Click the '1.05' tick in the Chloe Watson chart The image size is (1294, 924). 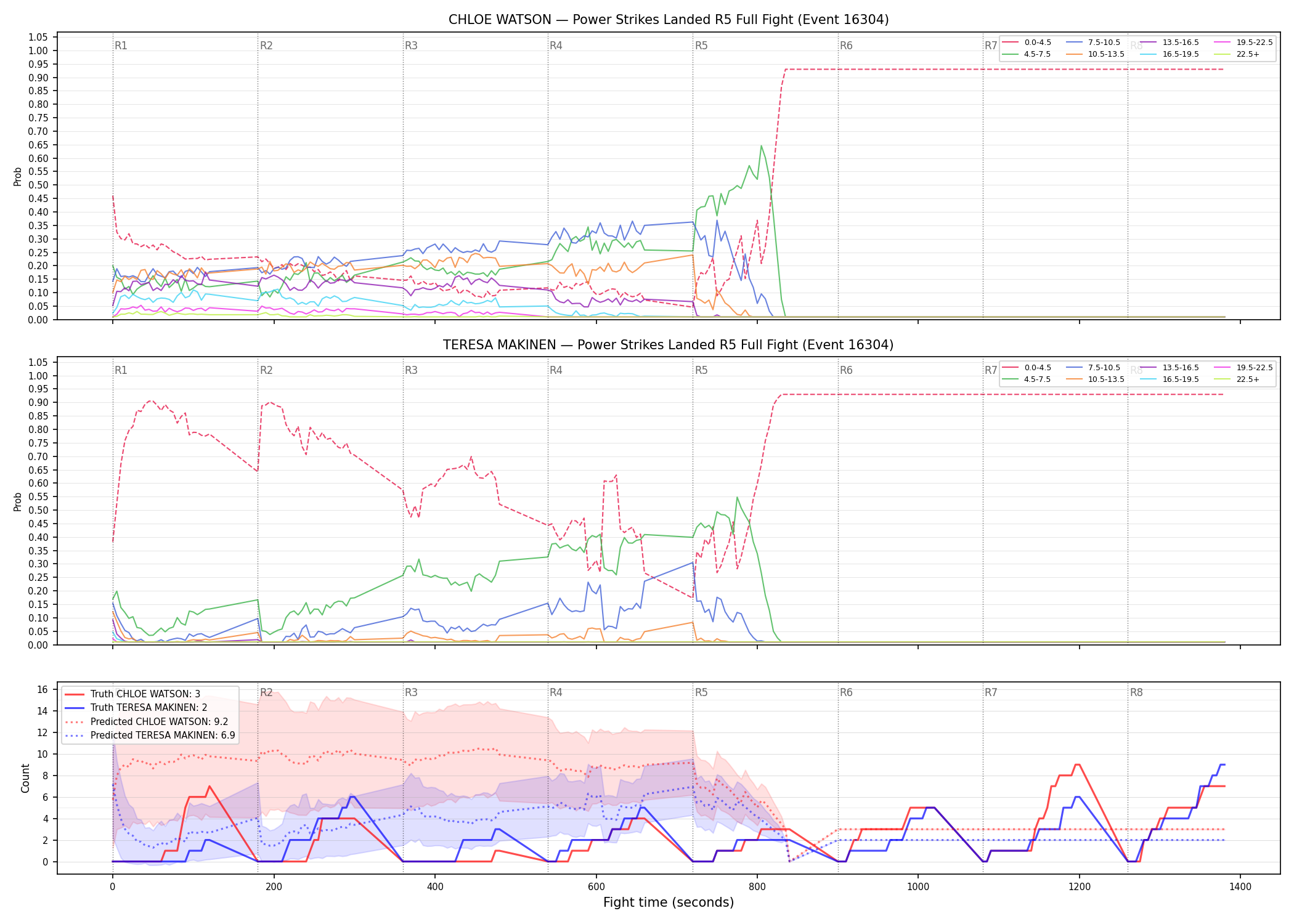pyautogui.click(x=38, y=38)
